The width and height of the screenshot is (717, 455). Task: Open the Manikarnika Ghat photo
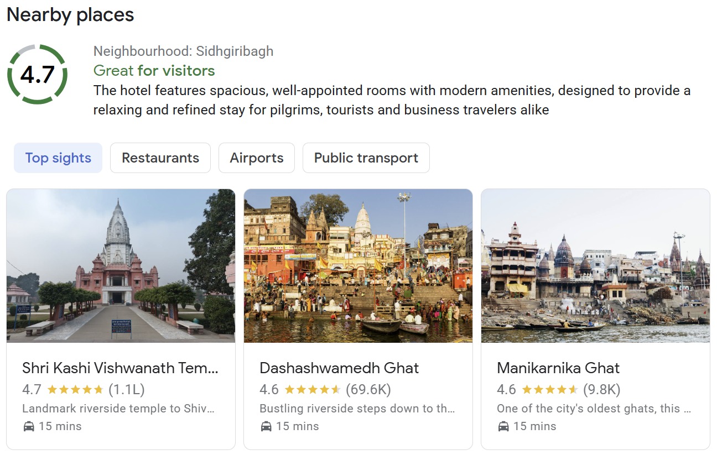(595, 266)
